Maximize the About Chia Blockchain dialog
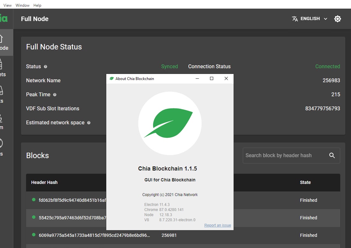The width and height of the screenshot is (351, 248). pyautogui.click(x=212, y=78)
